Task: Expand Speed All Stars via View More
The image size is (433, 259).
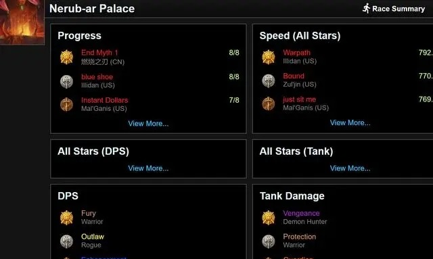Action: click(350, 122)
